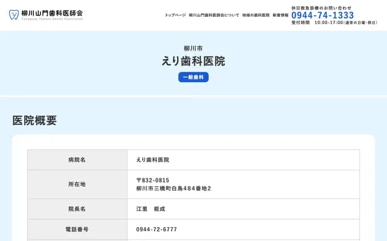Image resolution: width=387 pixels, height=241 pixels.
Task: Click the 柳川市 city label above title
Action: [x=193, y=48]
